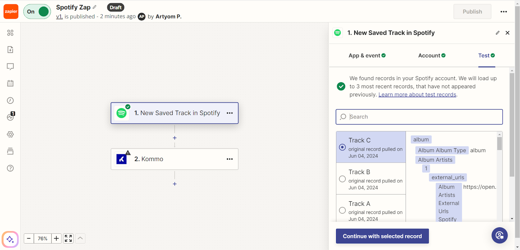Edit the Spotify Zap name pencil

click(95, 7)
